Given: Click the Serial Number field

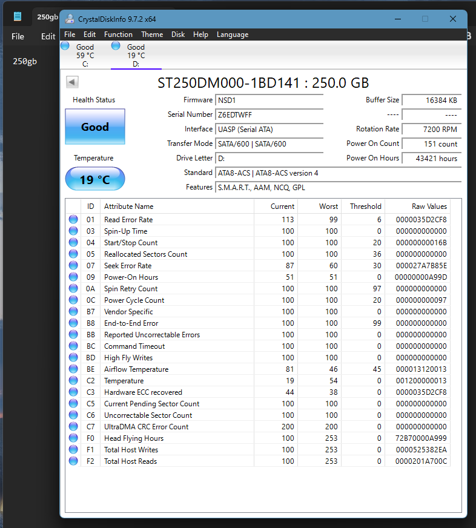Looking at the screenshot, I should pyautogui.click(x=269, y=114).
